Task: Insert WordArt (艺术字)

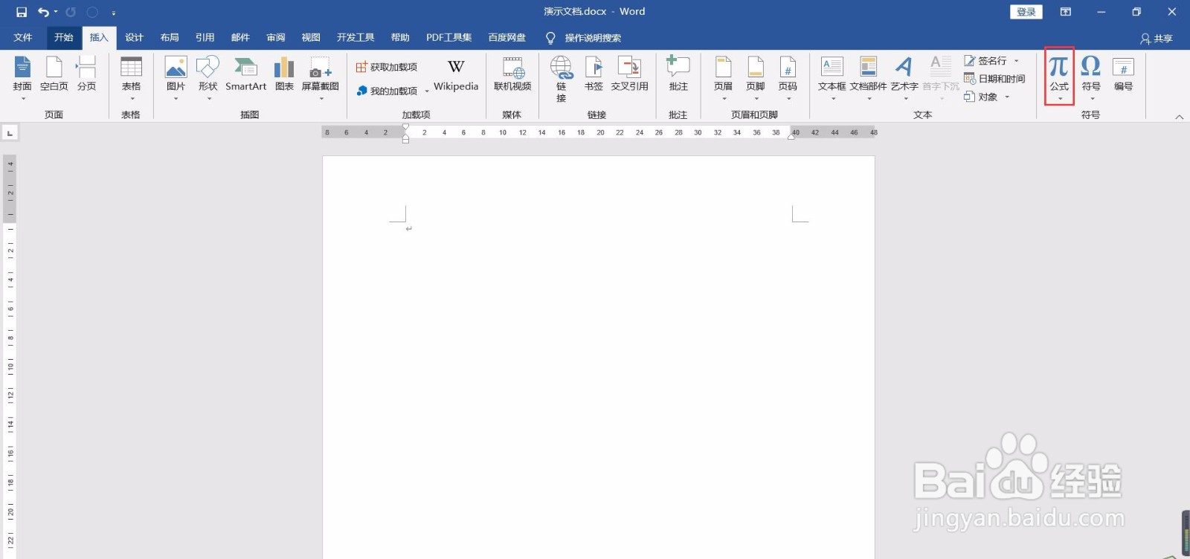Action: click(x=904, y=77)
